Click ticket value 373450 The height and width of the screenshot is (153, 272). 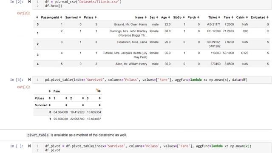tap(215, 64)
